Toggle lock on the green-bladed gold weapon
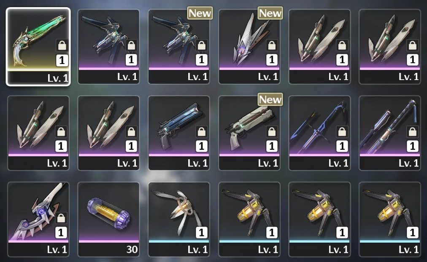 [x=62, y=45]
